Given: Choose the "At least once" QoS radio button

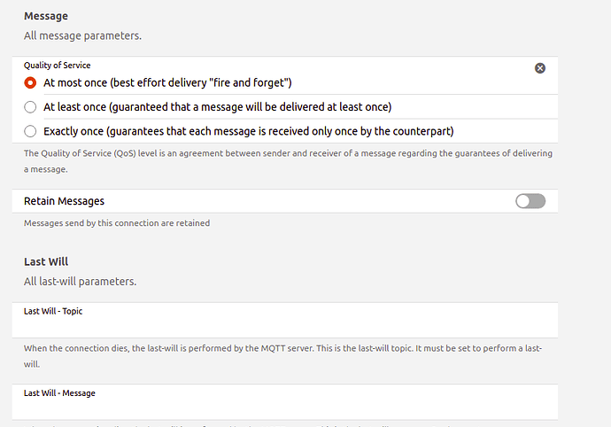Looking at the screenshot, I should (x=31, y=106).
